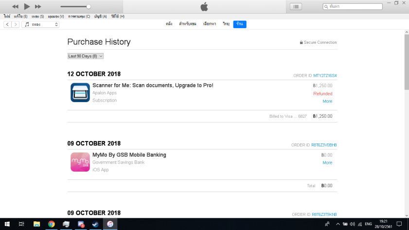This screenshot has width=409, height=230.
Task: Open order ID MTY27Z16S4 link
Action: pyautogui.click(x=325, y=76)
